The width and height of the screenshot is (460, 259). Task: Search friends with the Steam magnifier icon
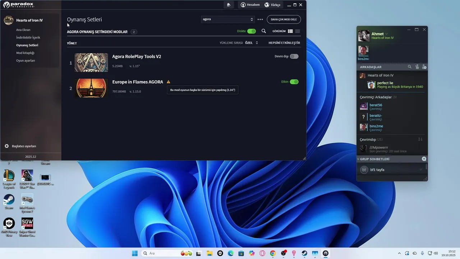tap(410, 67)
